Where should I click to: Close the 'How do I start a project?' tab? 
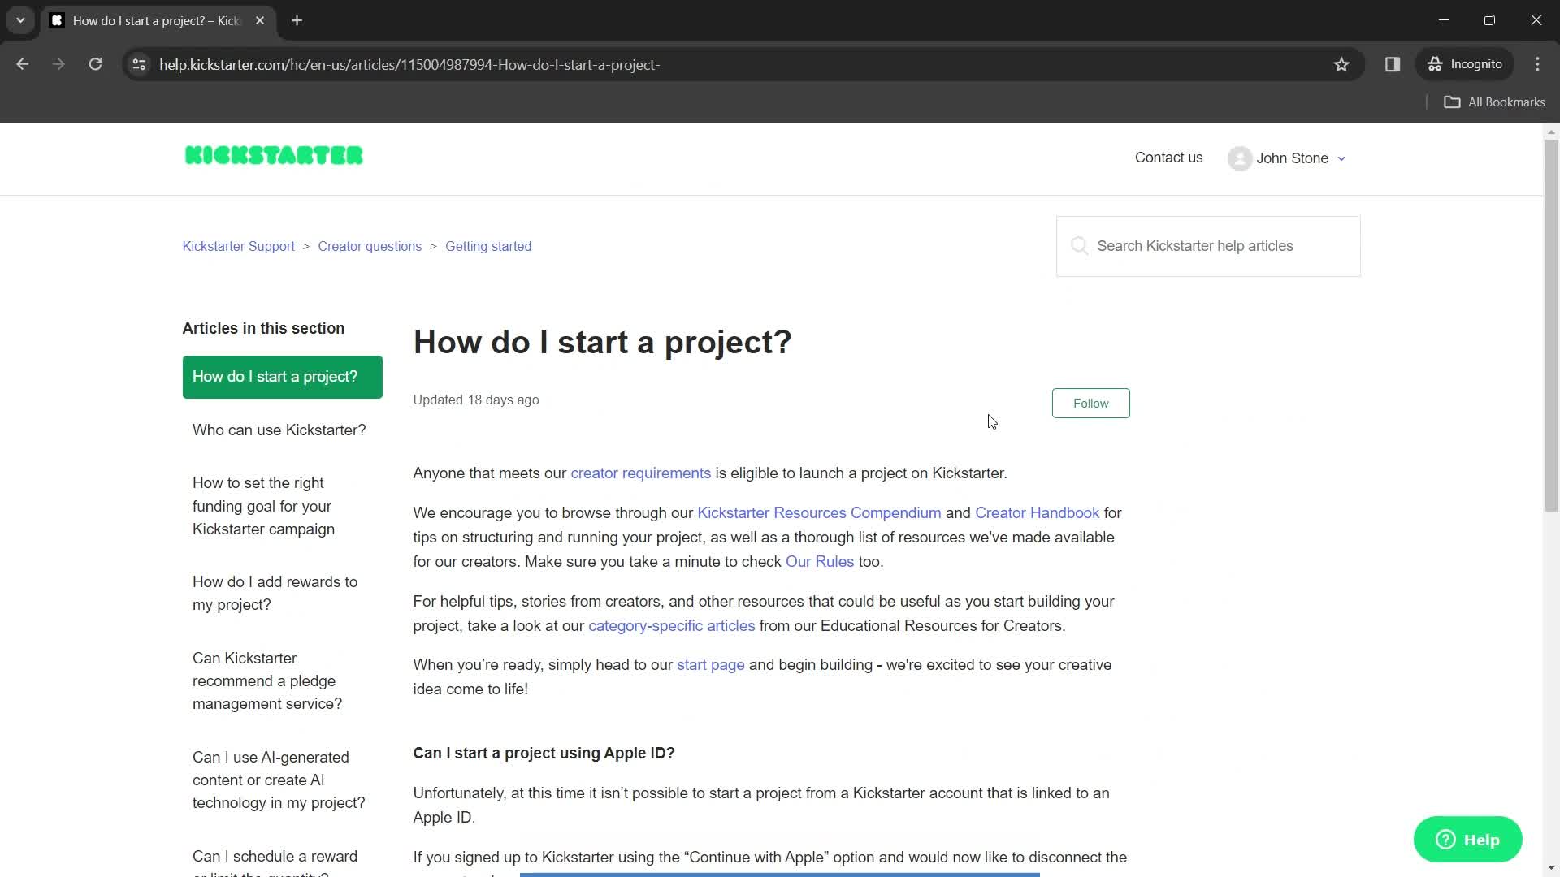260,20
